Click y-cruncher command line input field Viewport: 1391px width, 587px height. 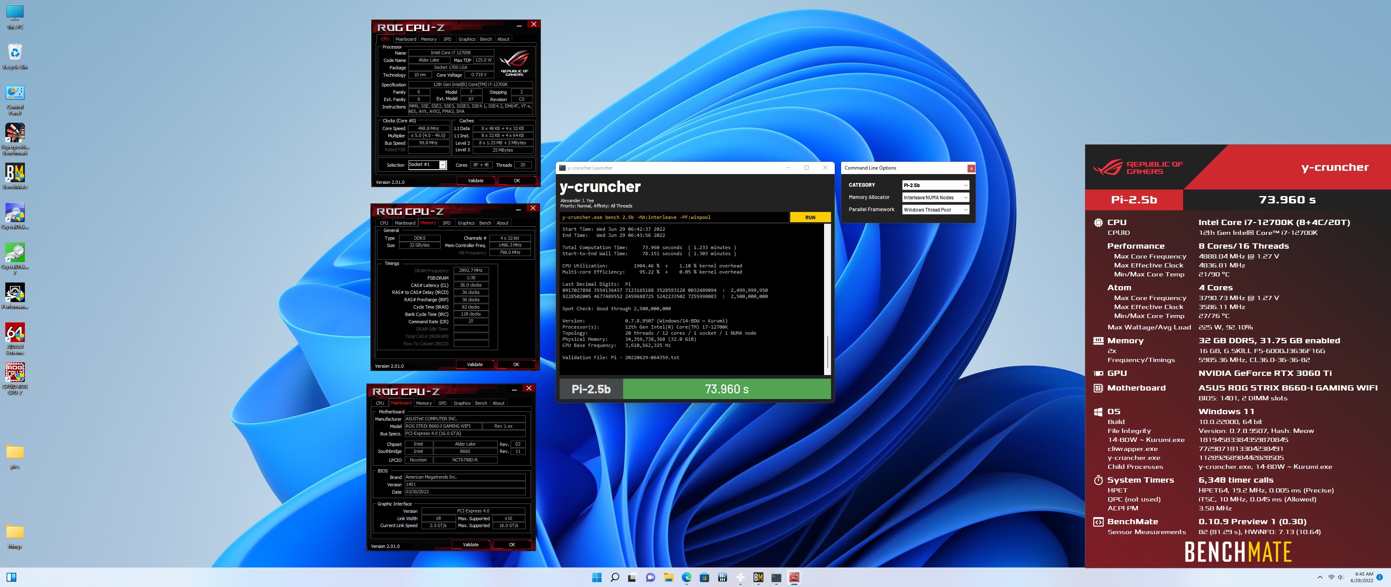674,218
